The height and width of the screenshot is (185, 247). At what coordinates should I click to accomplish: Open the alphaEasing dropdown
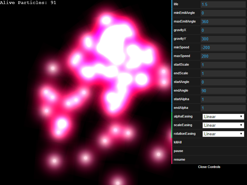[x=223, y=117]
